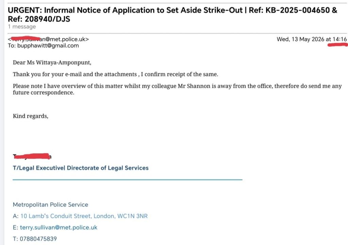The height and width of the screenshot is (245, 348).
Task: Click the email subject heading
Action: pyautogui.click(x=172, y=15)
